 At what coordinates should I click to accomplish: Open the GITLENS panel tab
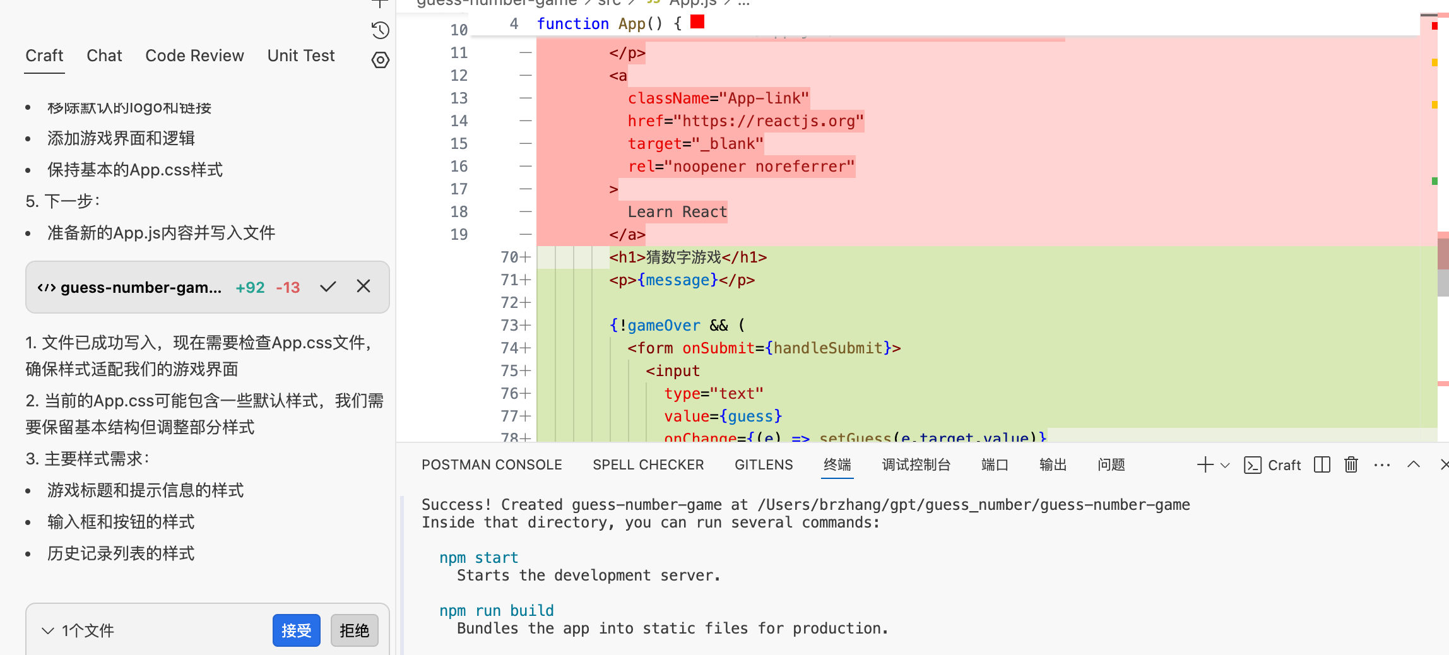tap(764, 465)
